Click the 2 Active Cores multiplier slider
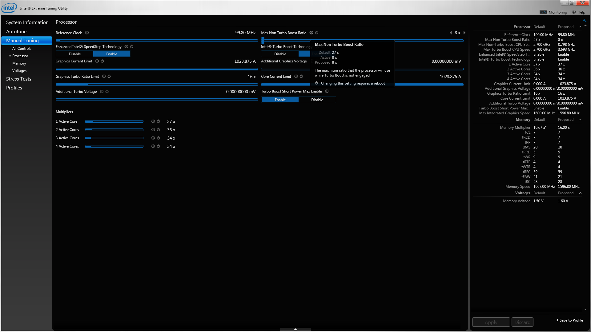This screenshot has height=332, width=591. coord(114,130)
